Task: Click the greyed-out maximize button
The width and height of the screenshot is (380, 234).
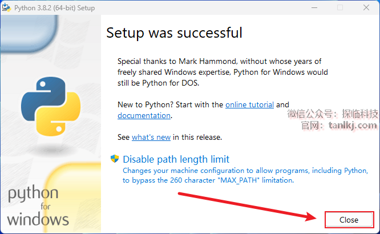Action: click(x=340, y=8)
